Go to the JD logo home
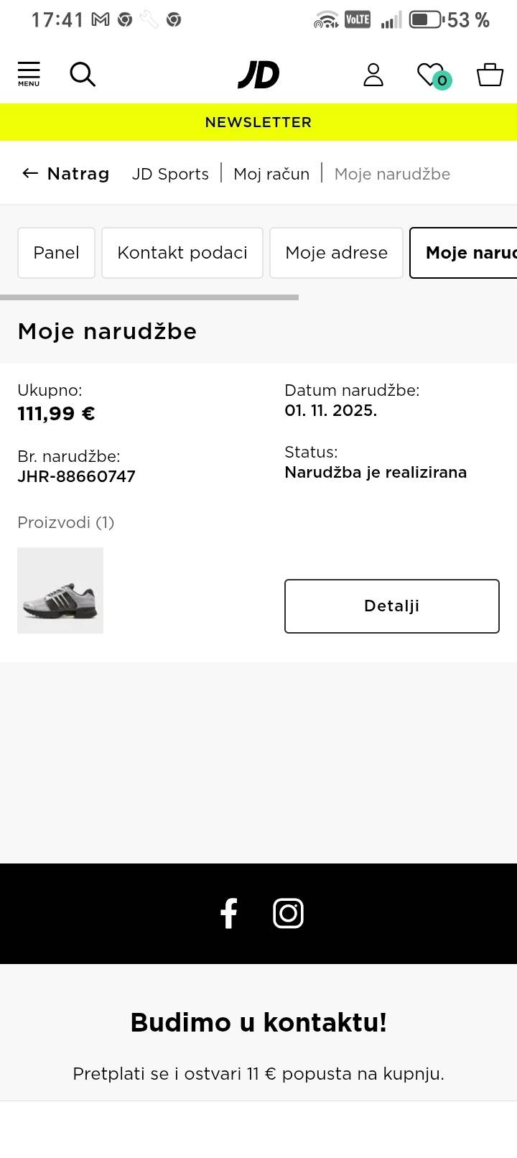Screen dimensions: 517x1158 click(x=258, y=75)
